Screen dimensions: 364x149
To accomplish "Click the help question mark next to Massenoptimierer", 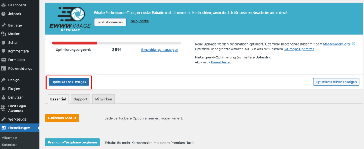I will (354, 44).
